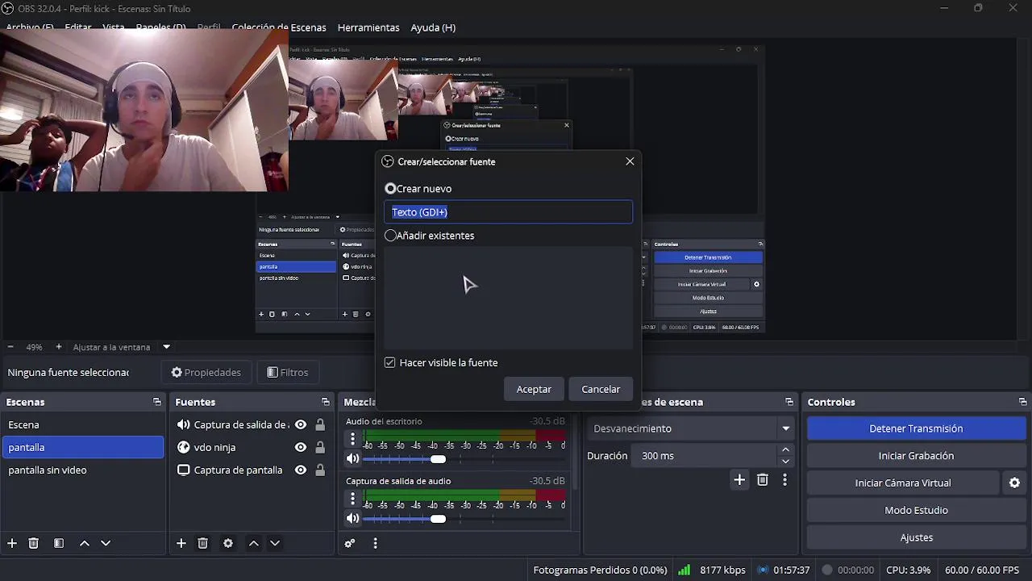Remove selected source with trash icon

tap(203, 543)
